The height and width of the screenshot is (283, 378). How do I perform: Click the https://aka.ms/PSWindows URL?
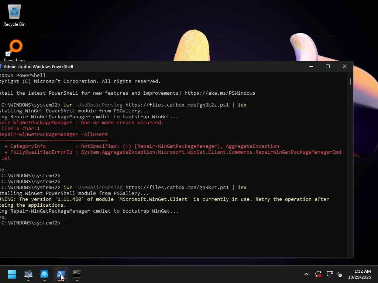point(220,93)
